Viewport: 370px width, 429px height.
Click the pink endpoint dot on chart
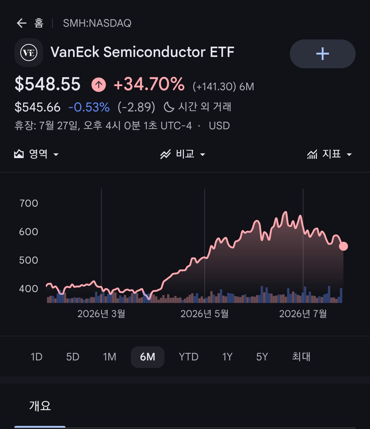343,246
